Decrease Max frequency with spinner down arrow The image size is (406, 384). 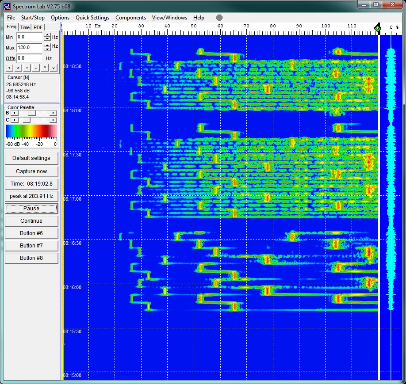(x=47, y=49)
